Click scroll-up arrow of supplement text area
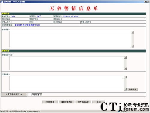Screen dimensions: 150x113 tap(125, 58)
